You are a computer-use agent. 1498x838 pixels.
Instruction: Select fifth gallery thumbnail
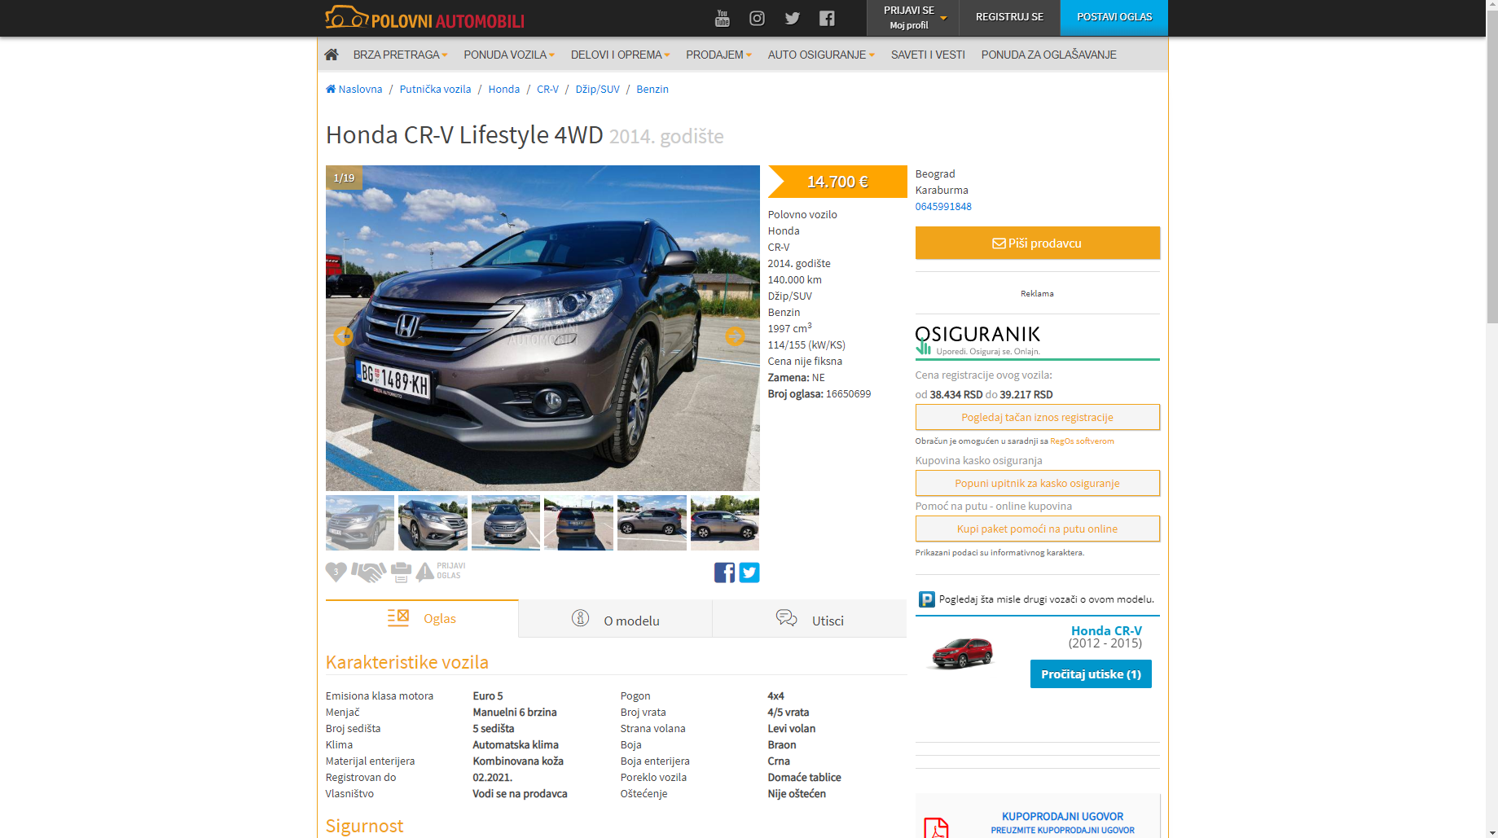point(652,522)
